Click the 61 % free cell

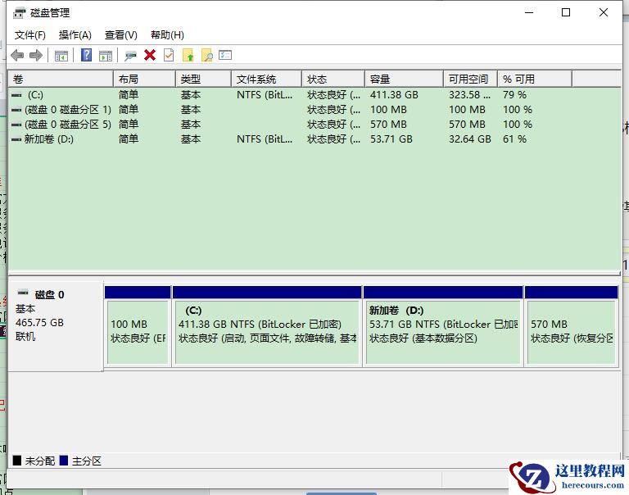[514, 139]
